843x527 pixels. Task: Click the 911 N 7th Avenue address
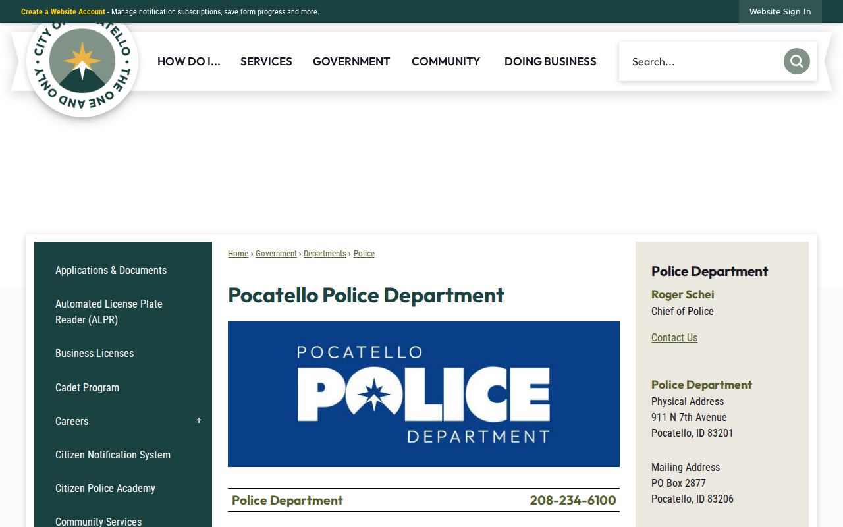[x=689, y=417]
